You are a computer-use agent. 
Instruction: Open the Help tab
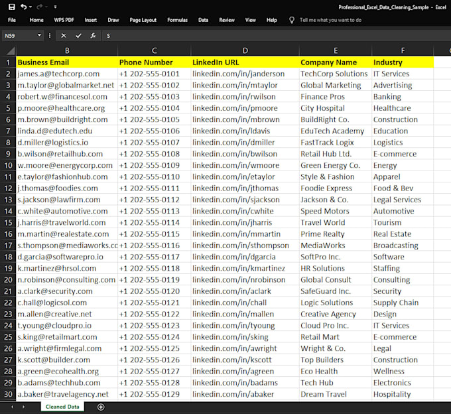click(x=271, y=20)
